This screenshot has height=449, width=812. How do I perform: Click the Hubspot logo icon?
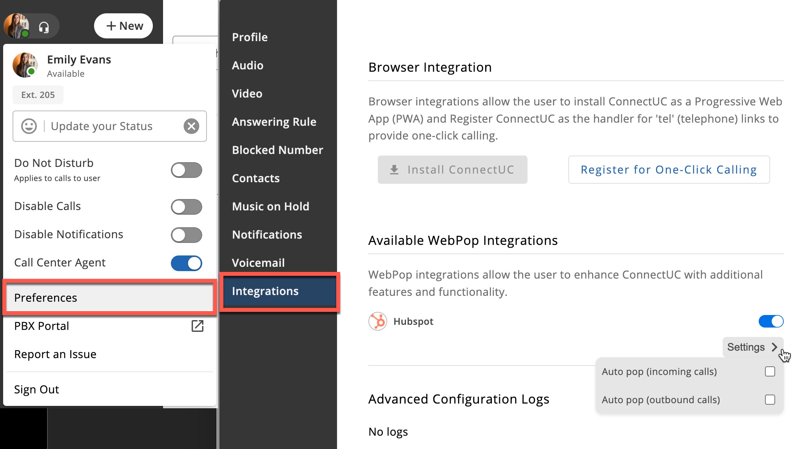377,321
